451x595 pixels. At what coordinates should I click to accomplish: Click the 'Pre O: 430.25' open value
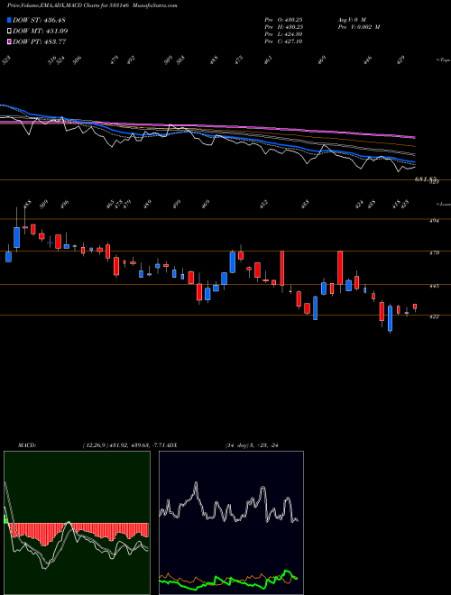point(283,20)
